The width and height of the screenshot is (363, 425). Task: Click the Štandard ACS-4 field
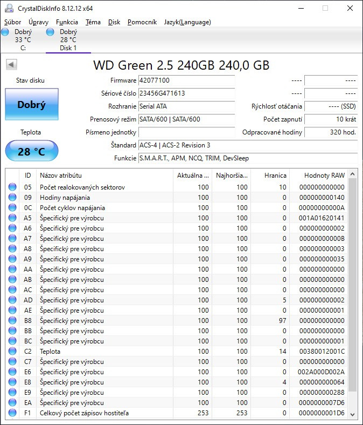pyautogui.click(x=248, y=145)
